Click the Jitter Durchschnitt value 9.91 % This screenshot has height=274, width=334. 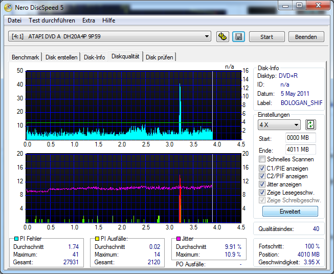(233, 247)
